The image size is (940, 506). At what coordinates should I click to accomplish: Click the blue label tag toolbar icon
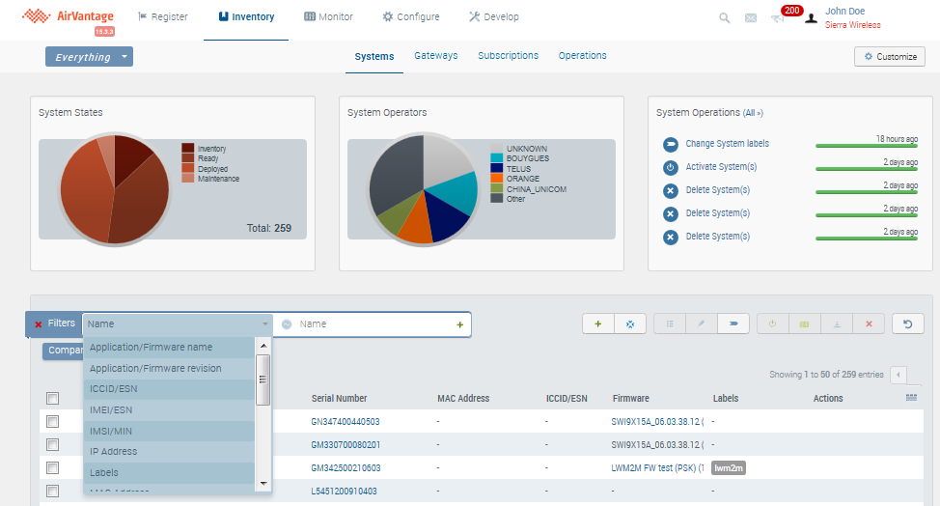(x=733, y=324)
